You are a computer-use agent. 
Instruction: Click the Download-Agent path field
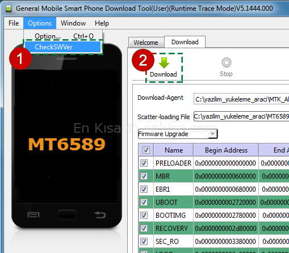click(x=241, y=99)
